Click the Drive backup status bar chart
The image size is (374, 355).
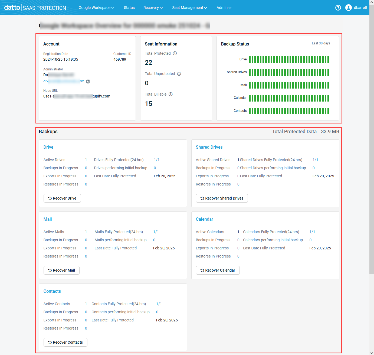point(289,60)
